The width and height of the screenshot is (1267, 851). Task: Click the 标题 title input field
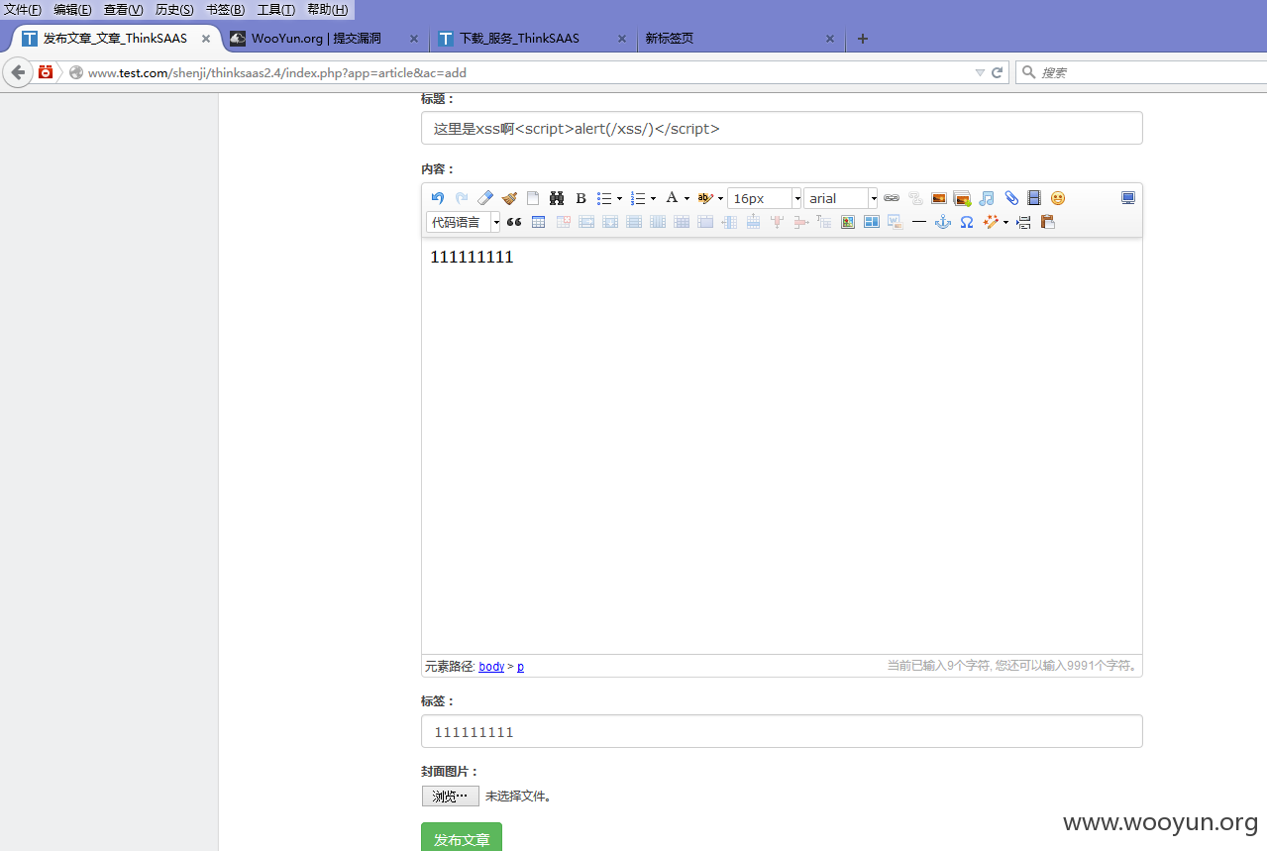[x=782, y=128]
